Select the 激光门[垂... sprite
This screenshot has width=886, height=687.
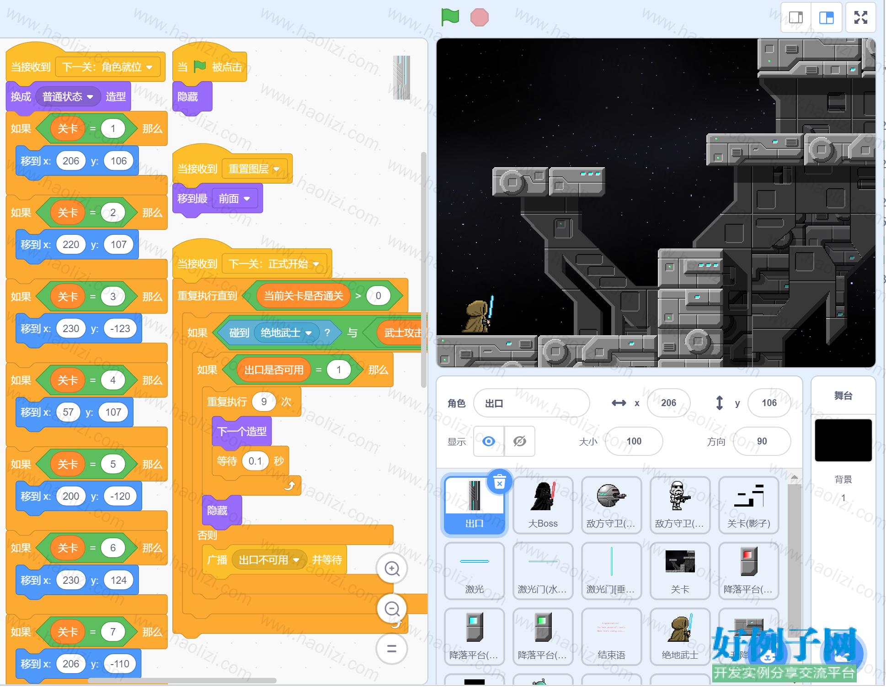[612, 571]
